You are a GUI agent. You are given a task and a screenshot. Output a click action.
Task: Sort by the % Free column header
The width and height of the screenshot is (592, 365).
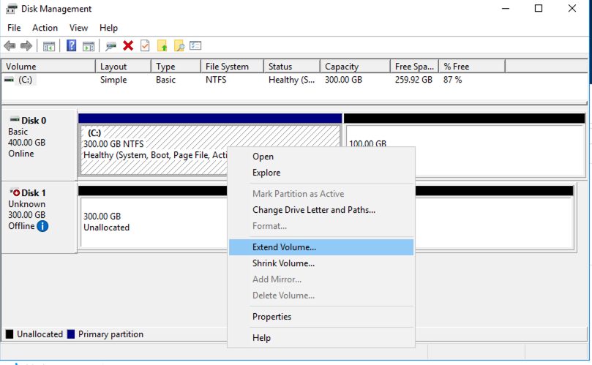[x=471, y=67]
